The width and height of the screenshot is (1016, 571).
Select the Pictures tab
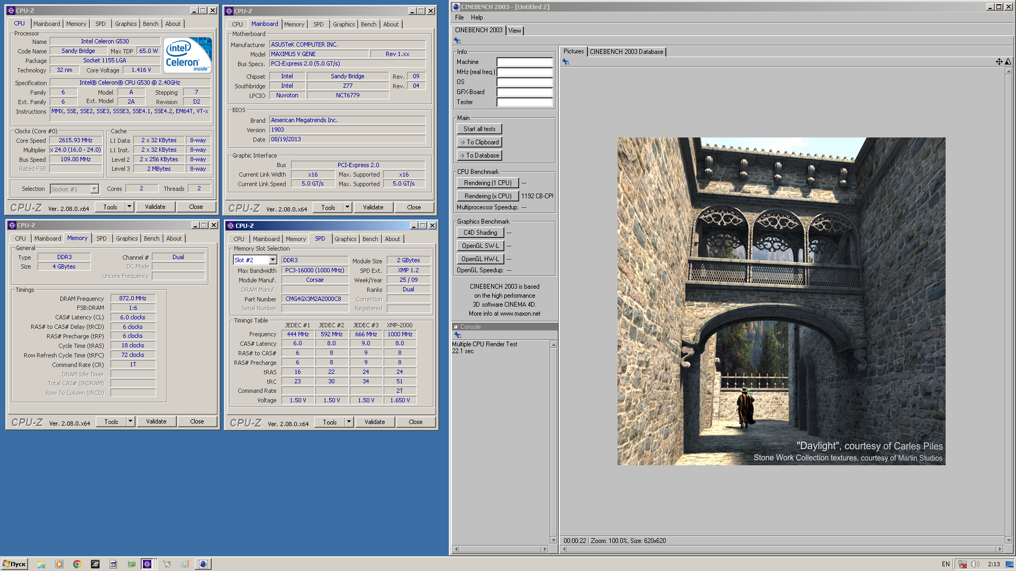point(574,51)
